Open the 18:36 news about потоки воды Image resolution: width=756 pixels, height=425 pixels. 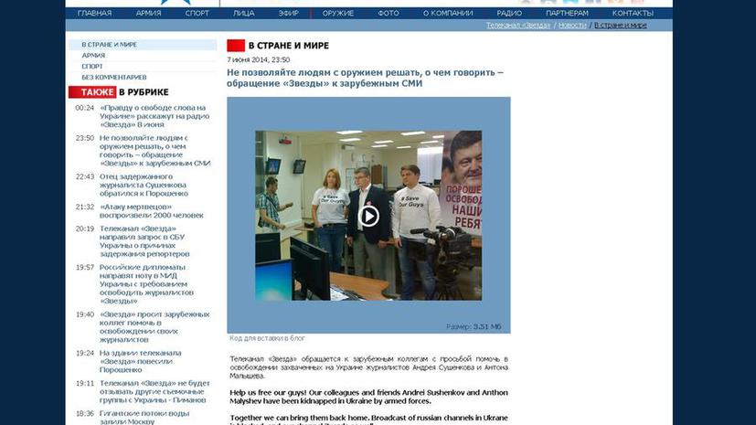144,418
